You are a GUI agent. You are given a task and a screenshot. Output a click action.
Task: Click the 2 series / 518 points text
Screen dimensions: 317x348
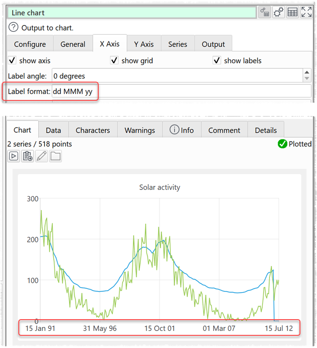pyautogui.click(x=39, y=144)
